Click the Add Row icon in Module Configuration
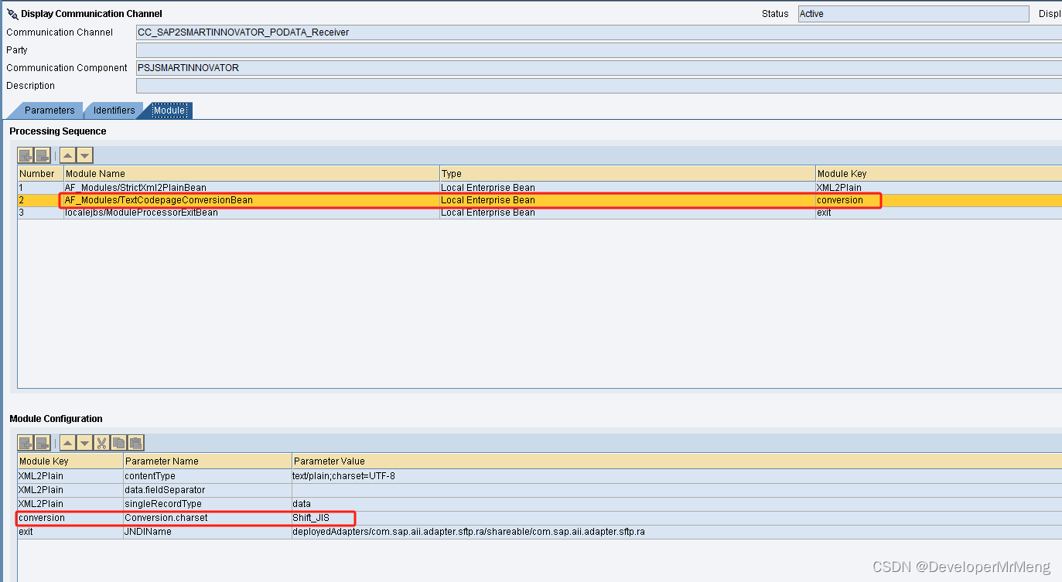 (25, 442)
